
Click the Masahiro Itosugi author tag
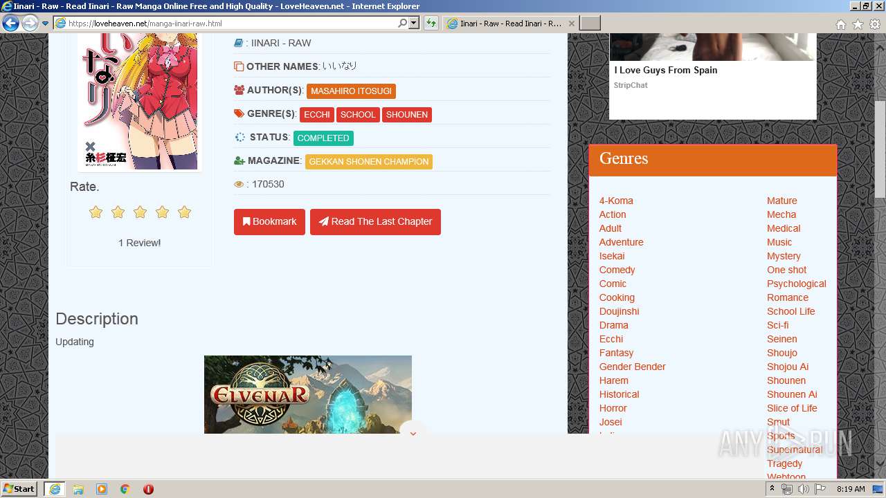(351, 91)
